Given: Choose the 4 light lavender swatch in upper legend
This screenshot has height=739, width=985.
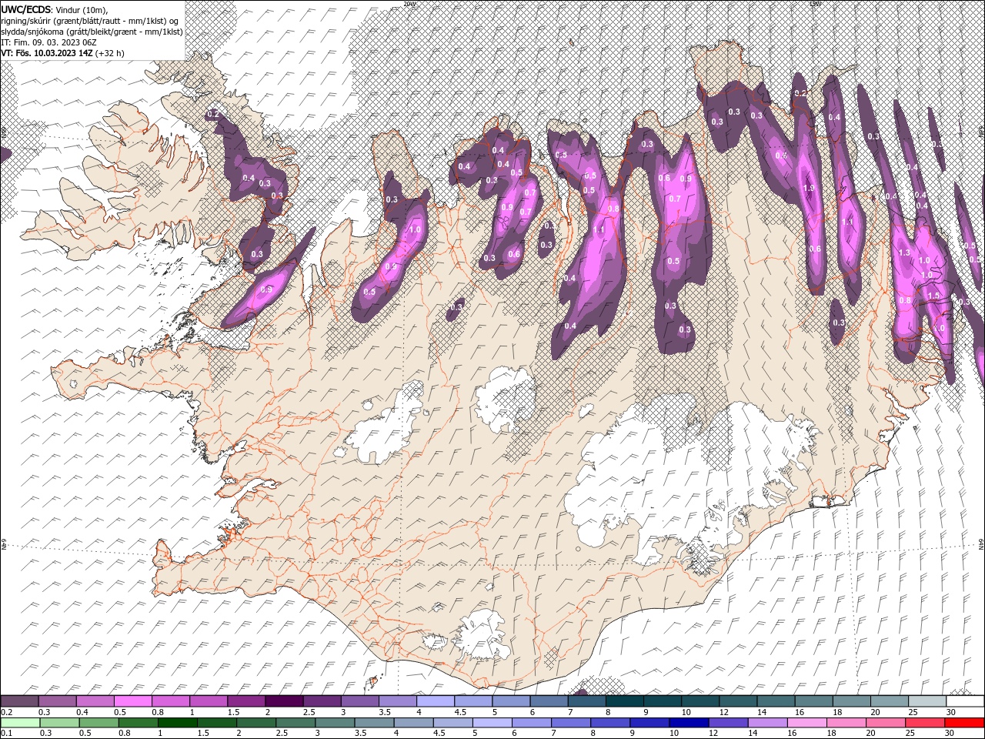Looking at the screenshot, I should click(435, 701).
